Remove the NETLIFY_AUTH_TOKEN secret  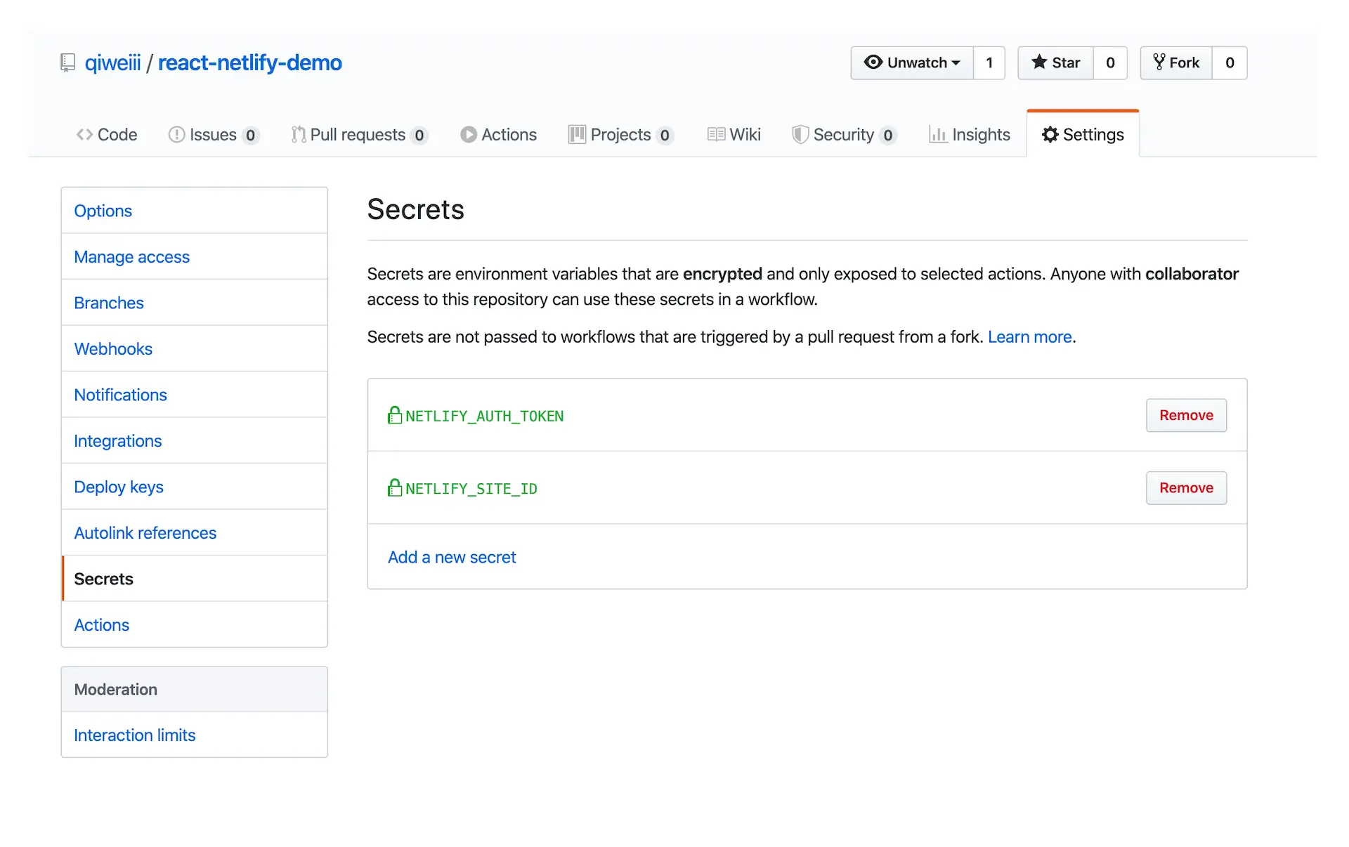click(1186, 415)
